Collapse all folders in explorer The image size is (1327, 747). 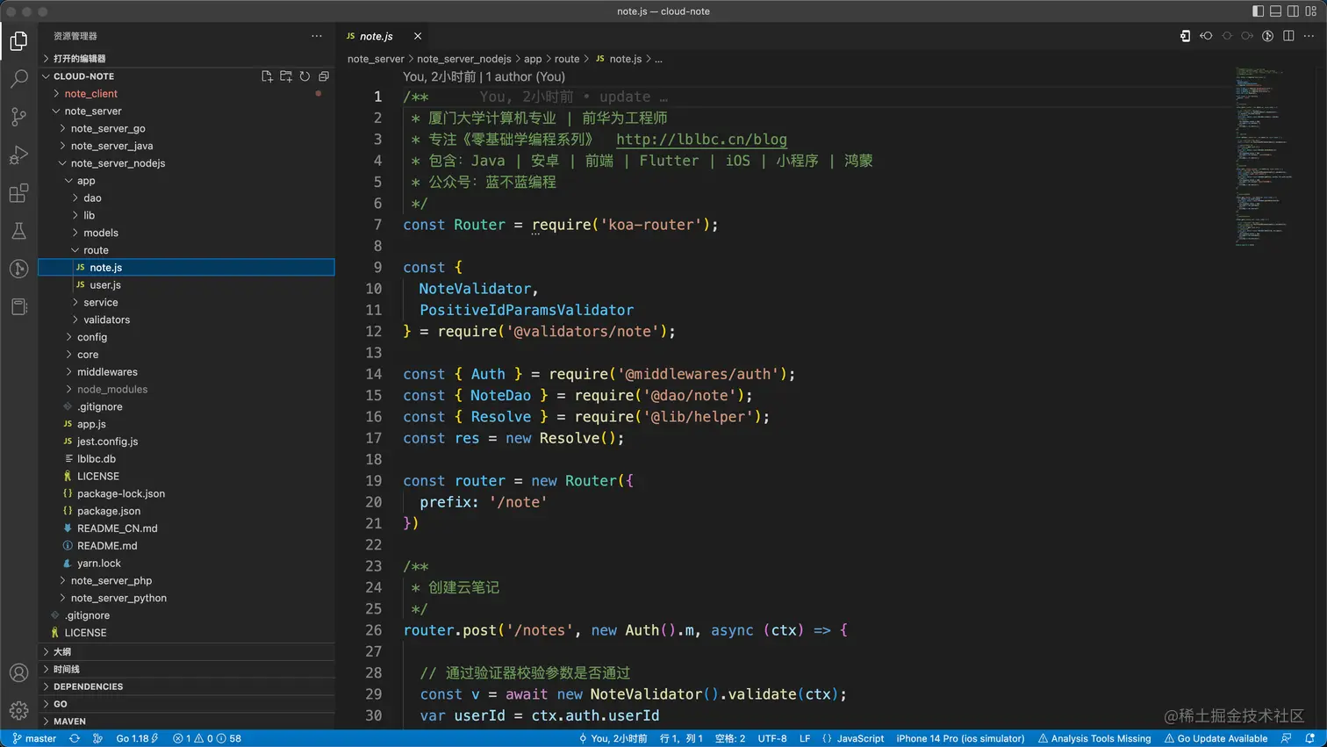click(x=324, y=76)
